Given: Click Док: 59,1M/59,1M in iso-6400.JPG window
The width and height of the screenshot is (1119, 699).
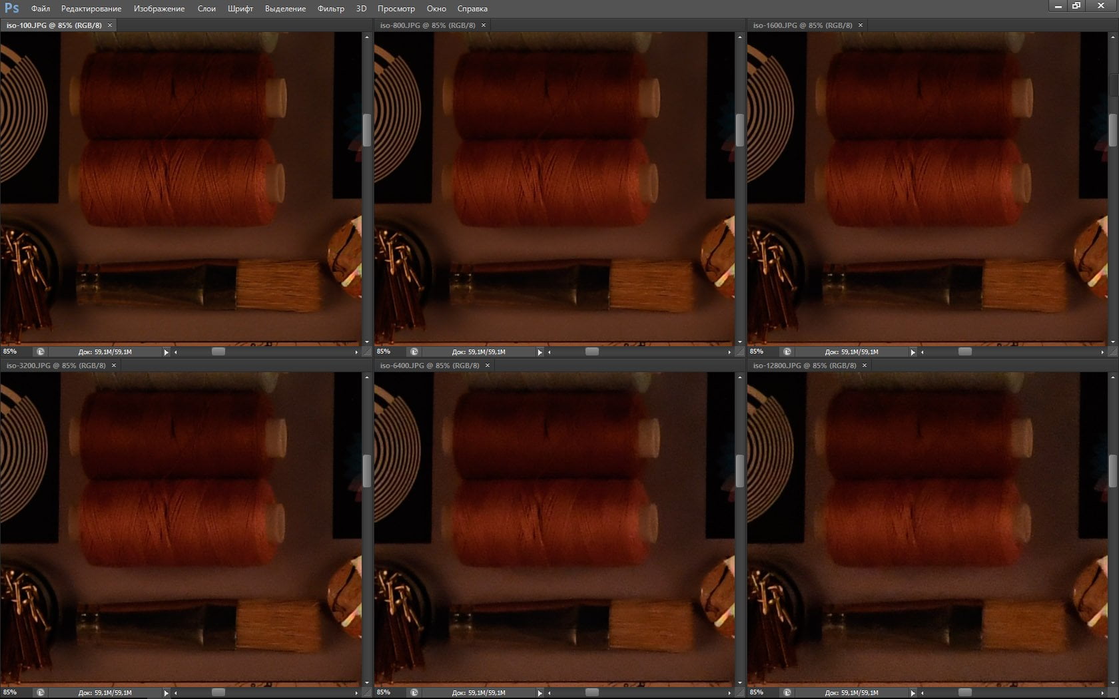Looking at the screenshot, I should click(x=478, y=693).
